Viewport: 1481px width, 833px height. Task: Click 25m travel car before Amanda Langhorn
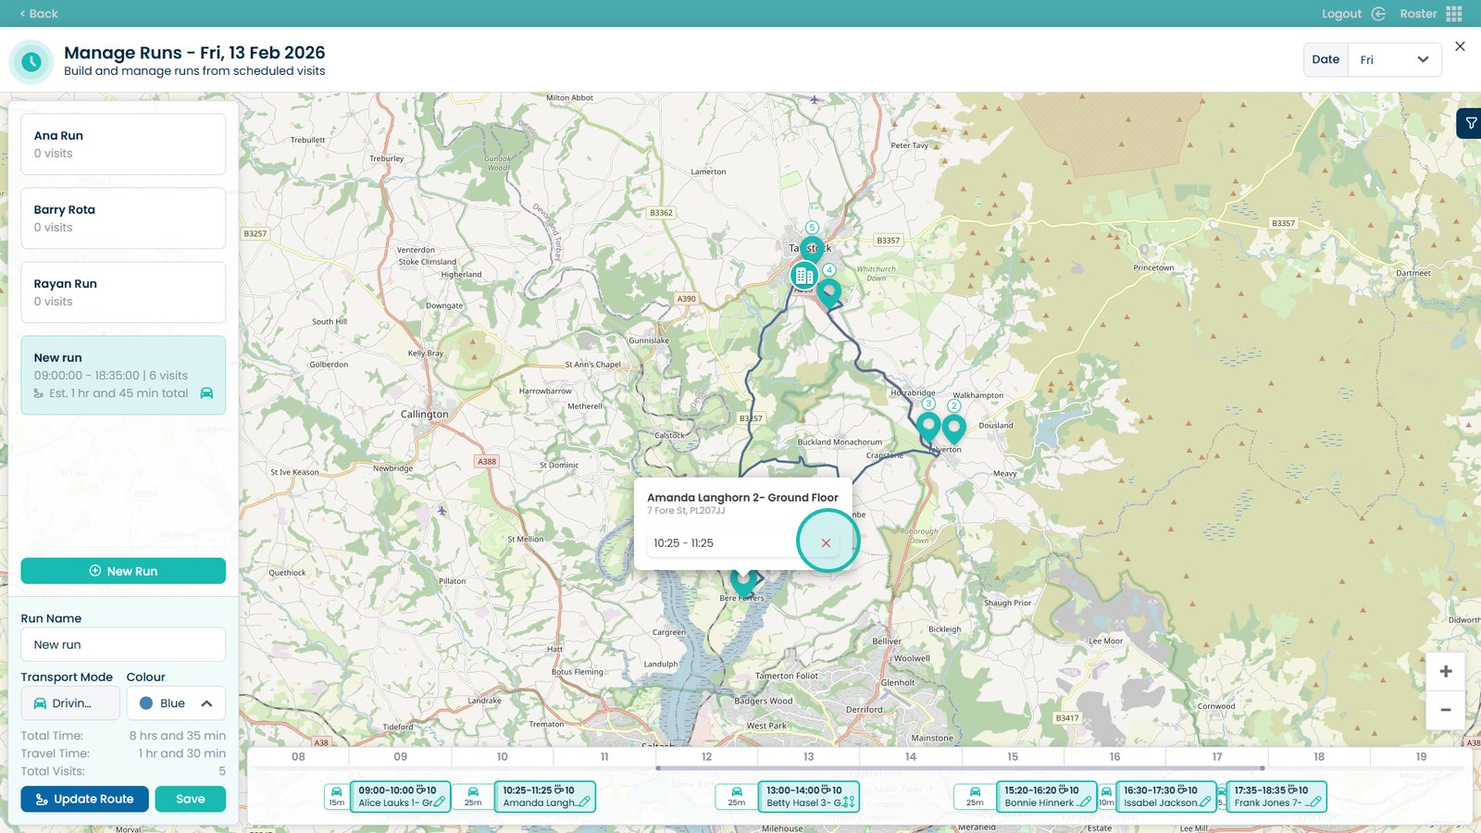[x=473, y=796]
